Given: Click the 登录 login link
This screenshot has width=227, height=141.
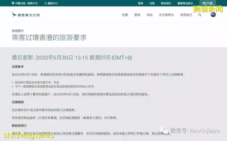Looking at the screenshot, I should pyautogui.click(x=140, y=3).
